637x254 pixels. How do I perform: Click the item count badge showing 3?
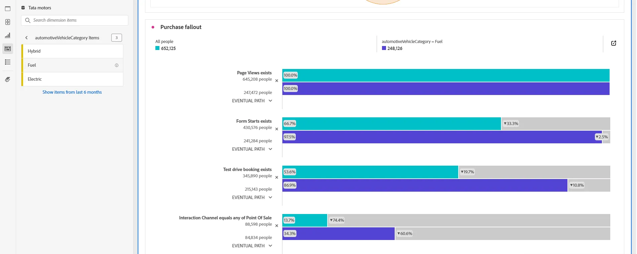(x=117, y=38)
